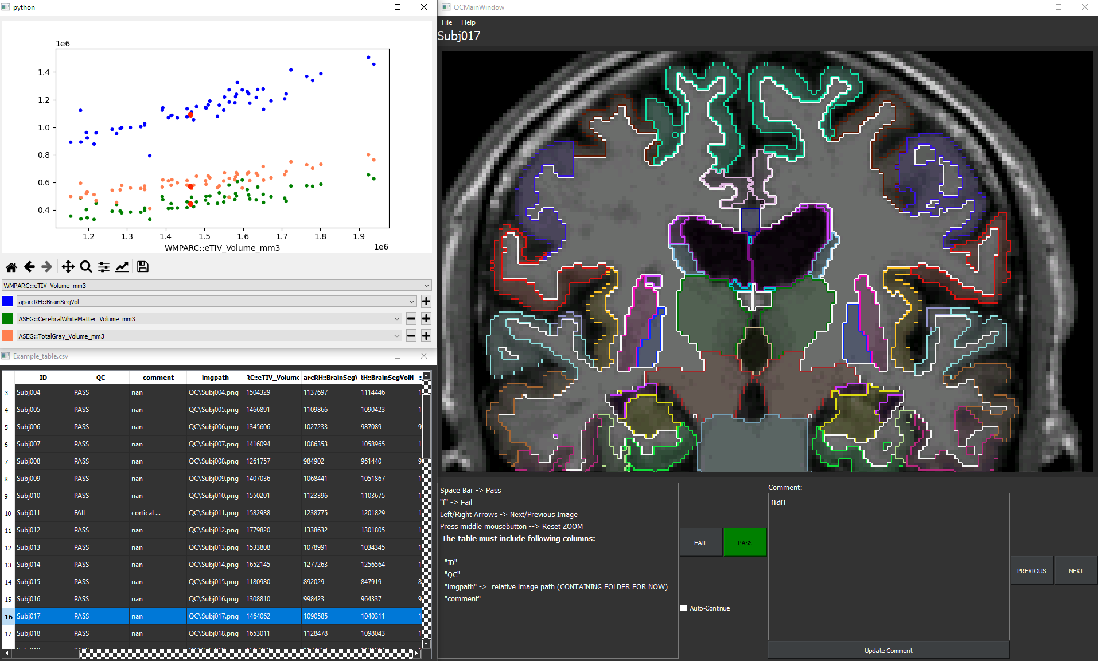The height and width of the screenshot is (661, 1098).
Task: Open the configure subplots dialog
Action: 104,266
